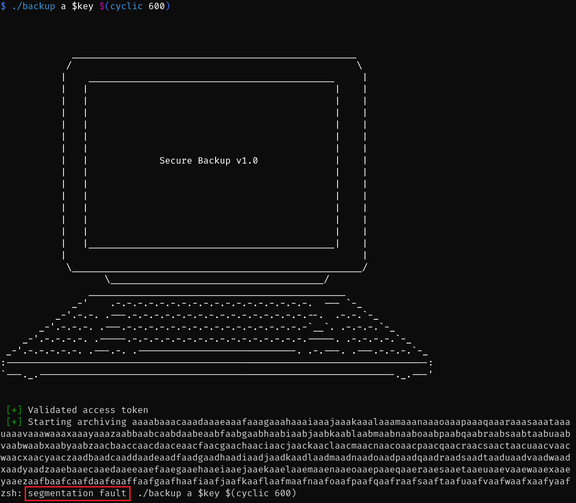Click the './backup' command in the top prompt line
This screenshot has width=576, height=503.
click(x=33, y=6)
